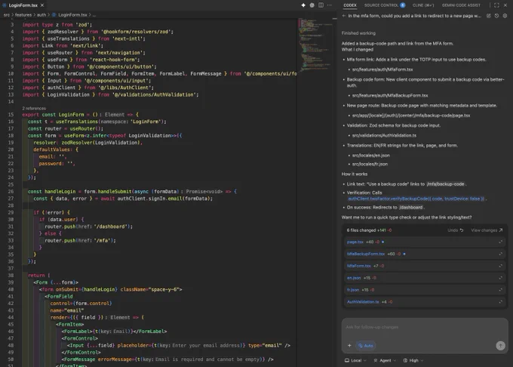513x367 pixels.
Task: Click the View changes link
Action: tap(487, 230)
